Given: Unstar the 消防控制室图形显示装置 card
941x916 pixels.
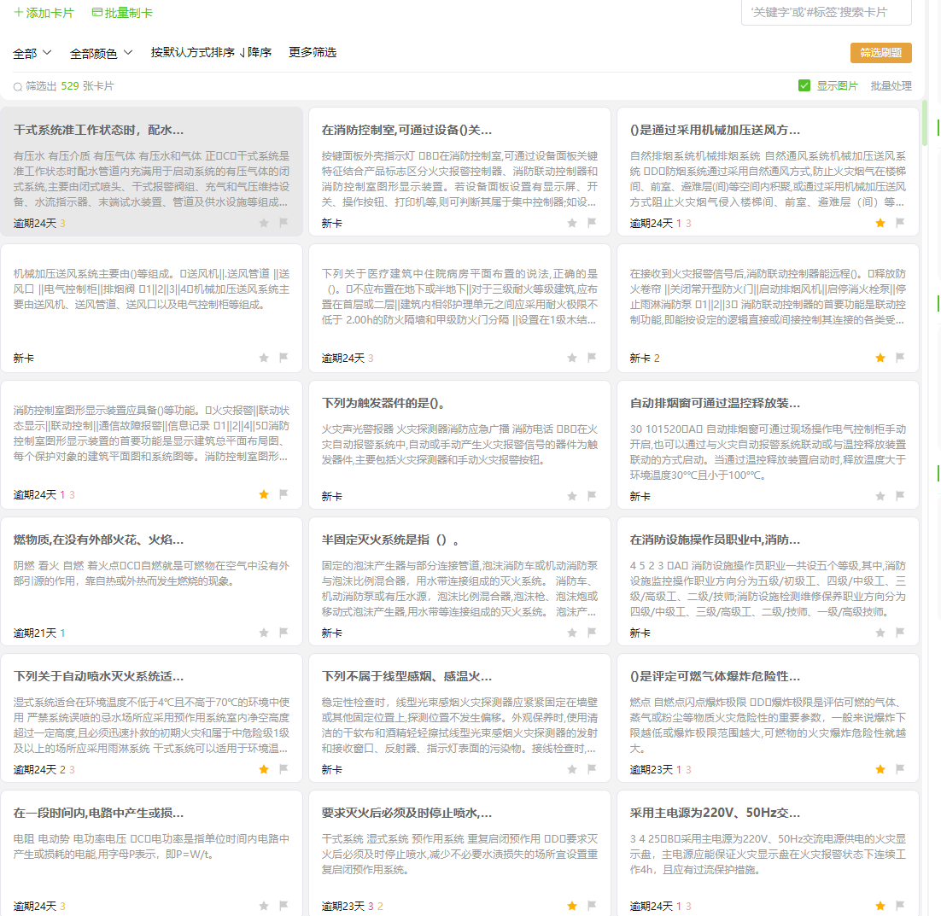Looking at the screenshot, I should (x=264, y=494).
